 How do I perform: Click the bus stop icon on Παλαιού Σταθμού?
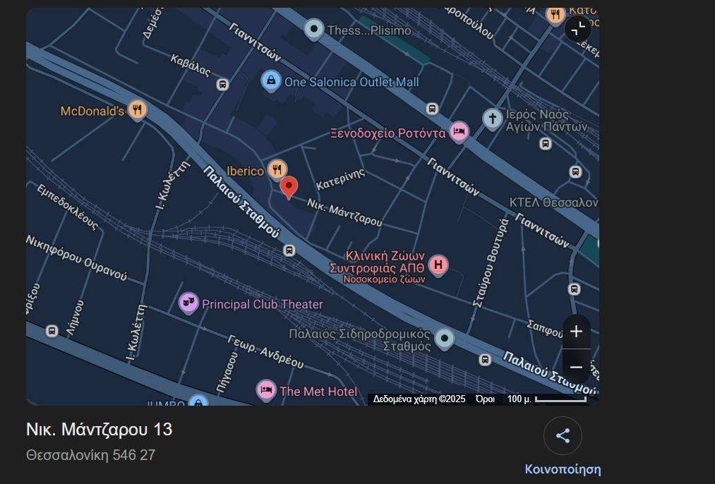coord(289,250)
